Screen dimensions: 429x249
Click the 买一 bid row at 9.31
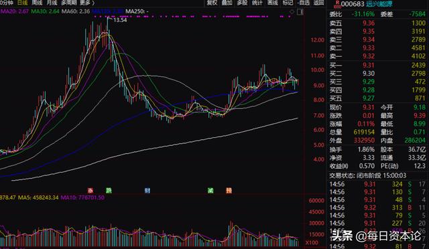[377, 66]
